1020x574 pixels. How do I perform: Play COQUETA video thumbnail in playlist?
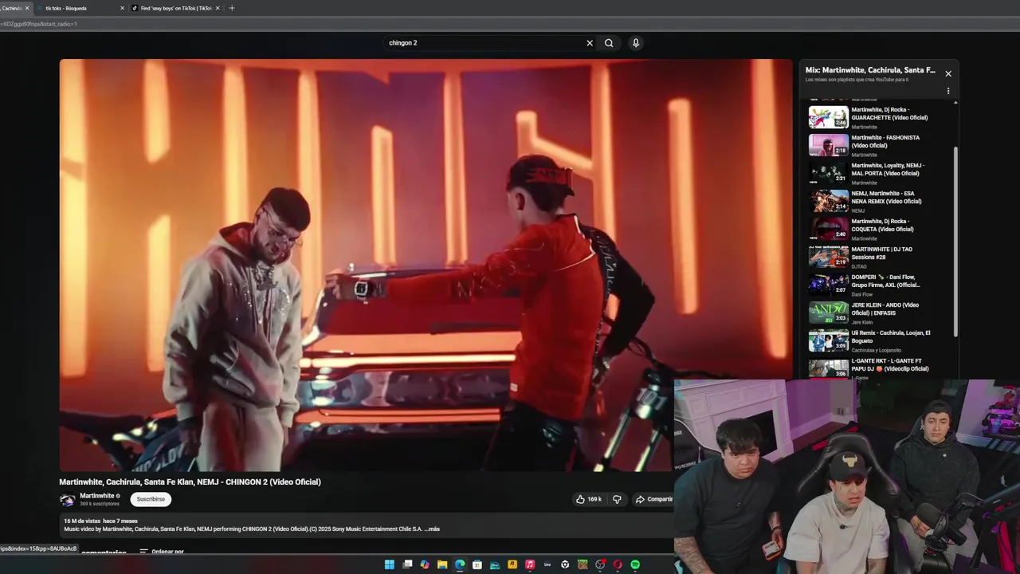click(x=829, y=229)
